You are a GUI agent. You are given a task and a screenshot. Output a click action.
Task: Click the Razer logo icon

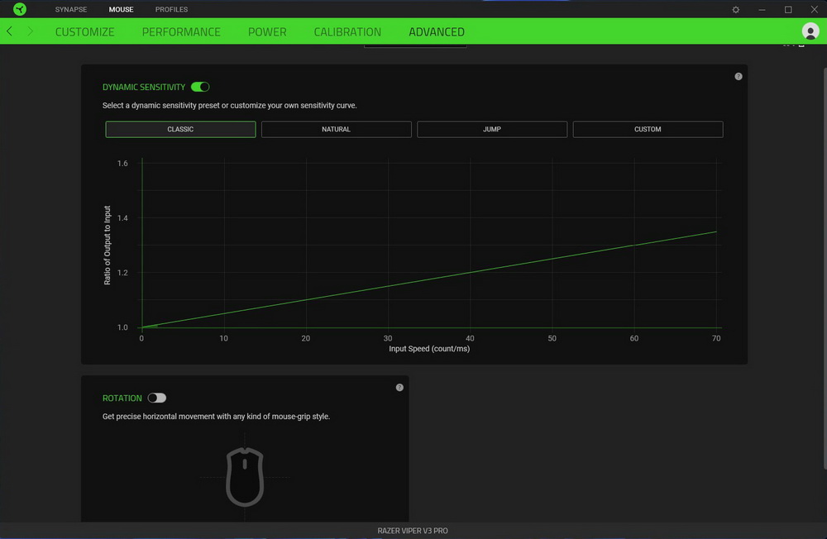coord(20,9)
